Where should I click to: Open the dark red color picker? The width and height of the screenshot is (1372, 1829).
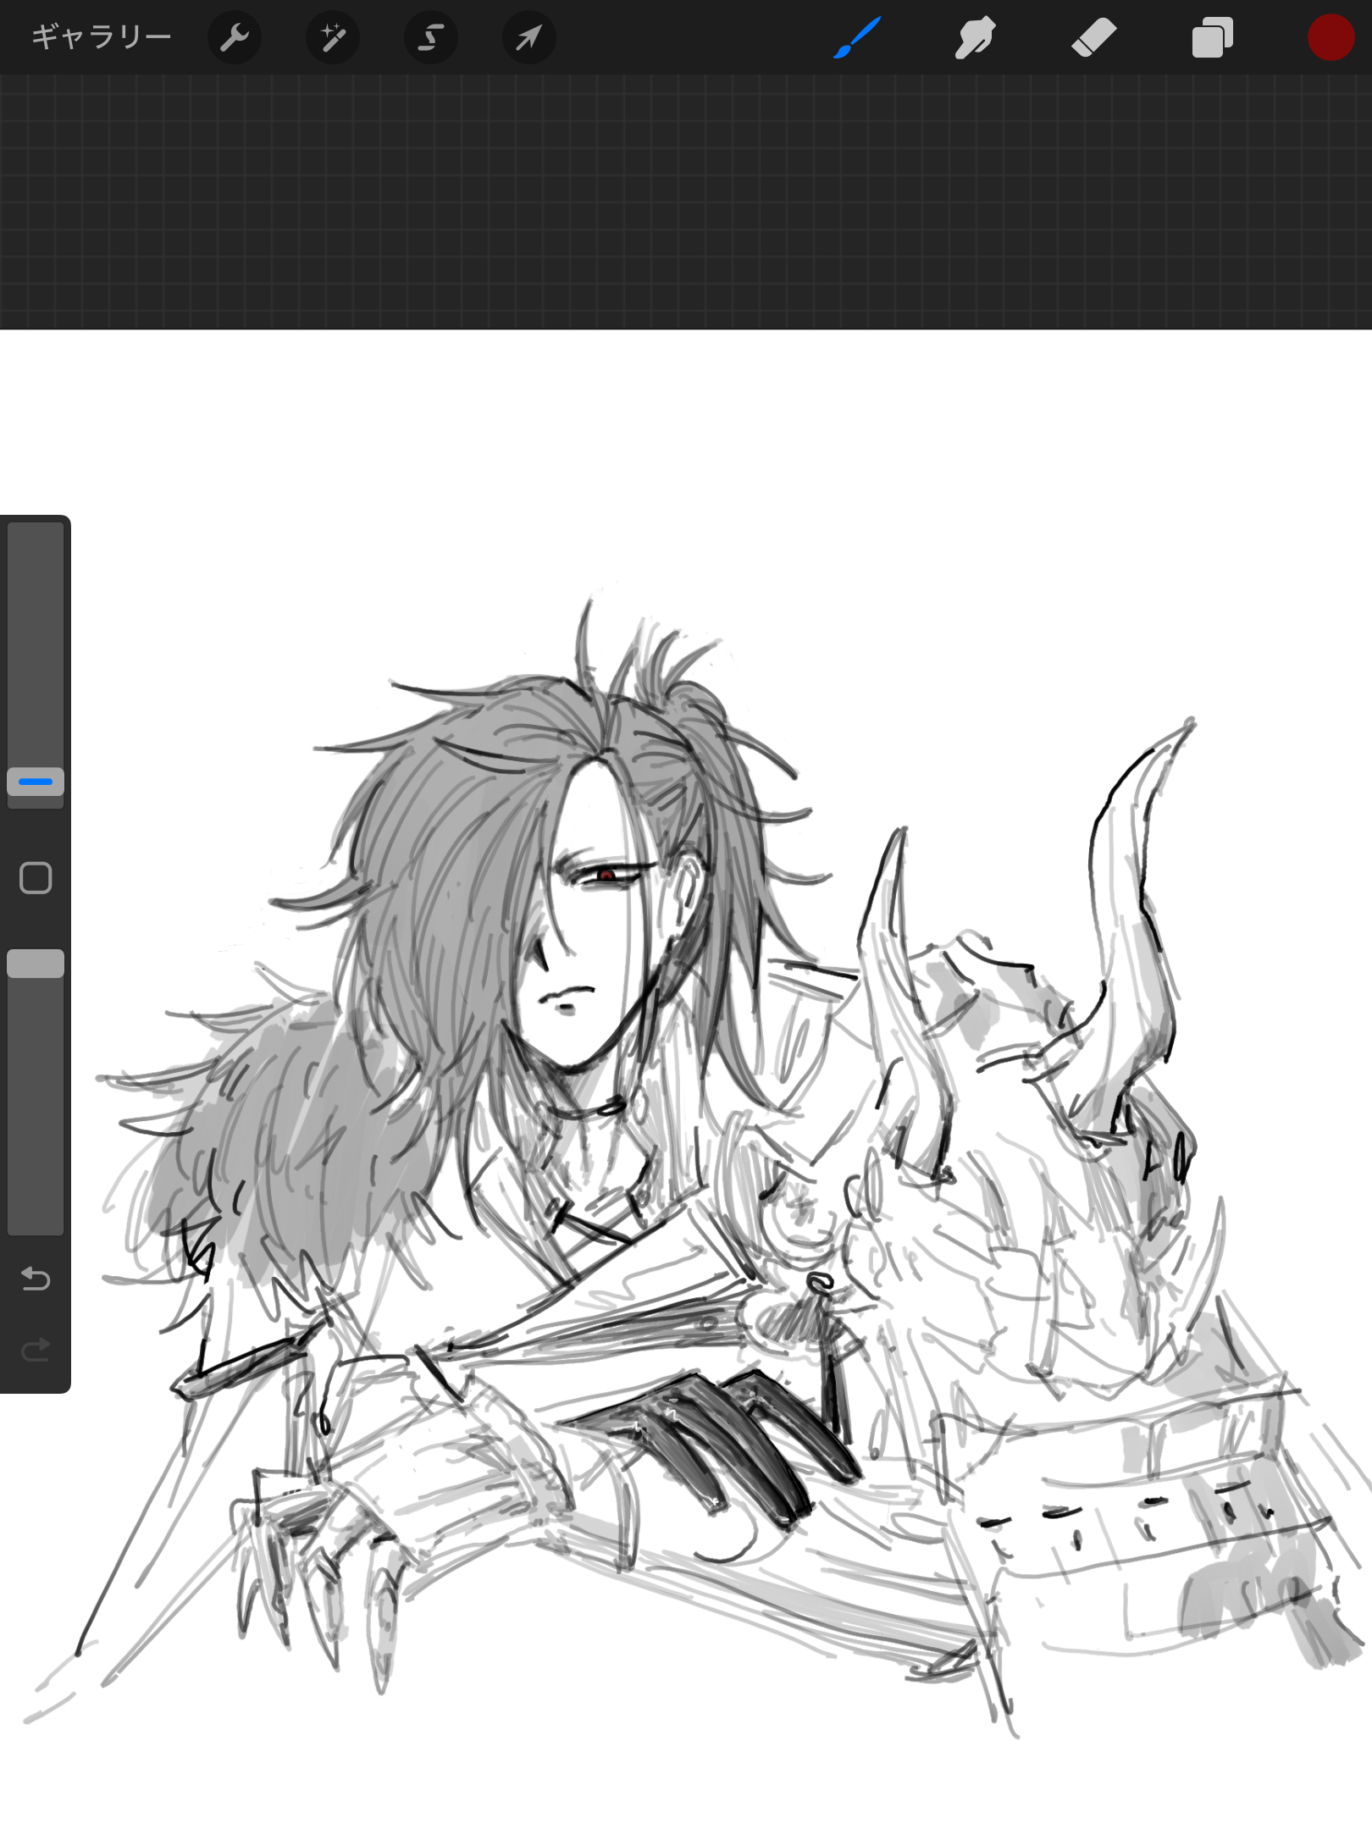click(x=1331, y=37)
